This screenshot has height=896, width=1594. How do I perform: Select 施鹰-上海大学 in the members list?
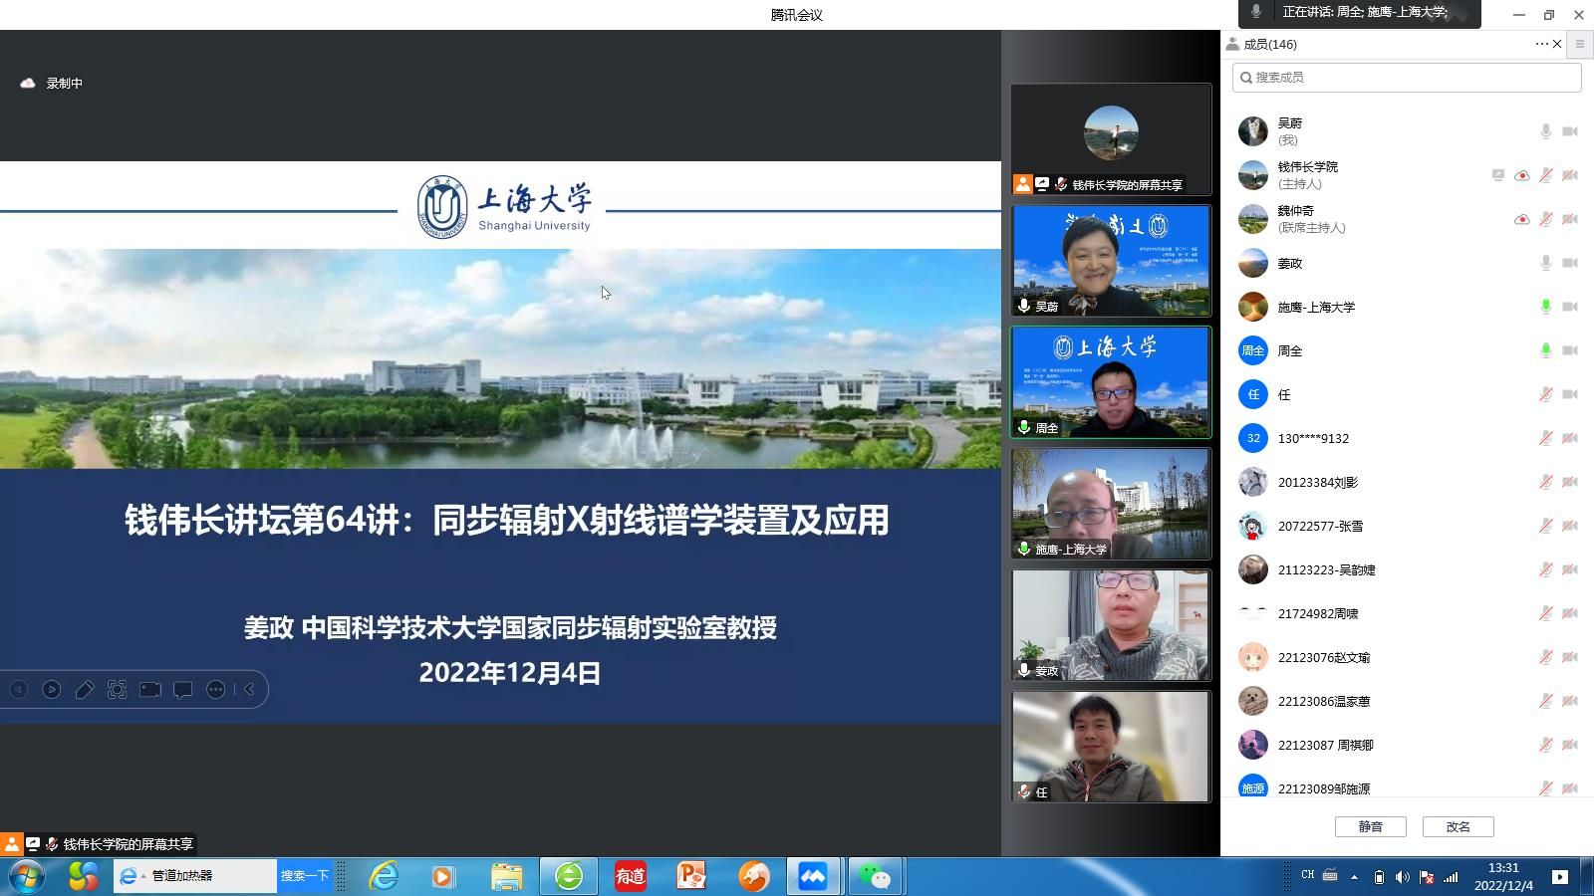[x=1316, y=307]
